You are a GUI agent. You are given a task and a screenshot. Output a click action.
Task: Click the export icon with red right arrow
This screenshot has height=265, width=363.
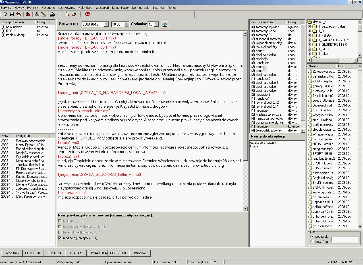(x=28, y=14)
